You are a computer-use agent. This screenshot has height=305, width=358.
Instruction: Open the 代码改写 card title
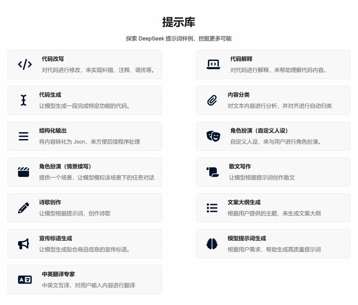click(53, 59)
